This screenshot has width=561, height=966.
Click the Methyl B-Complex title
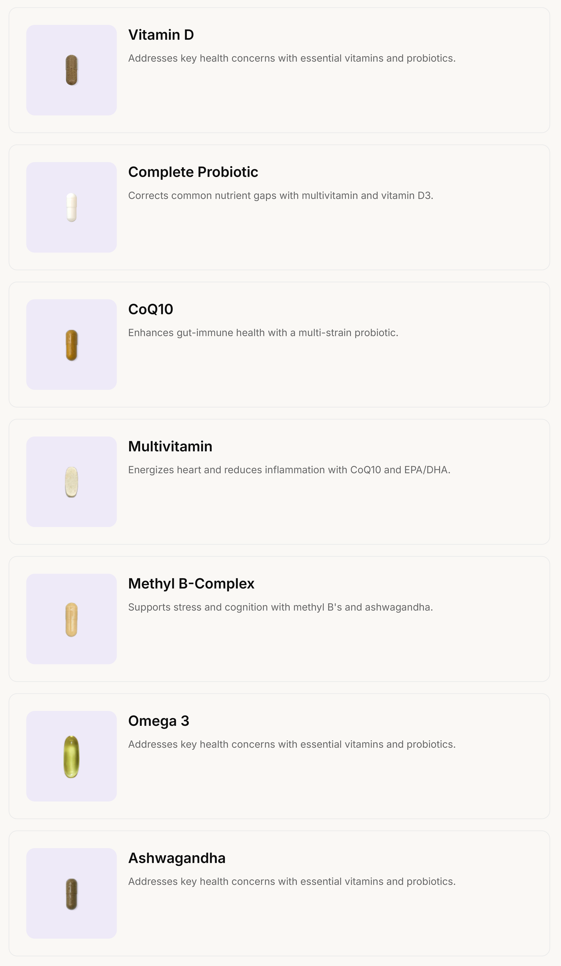tap(191, 584)
